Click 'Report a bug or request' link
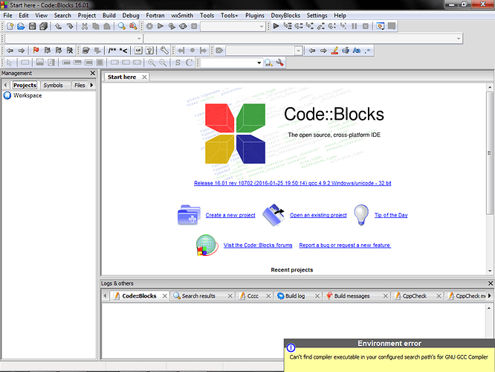The image size is (495, 372). click(345, 246)
